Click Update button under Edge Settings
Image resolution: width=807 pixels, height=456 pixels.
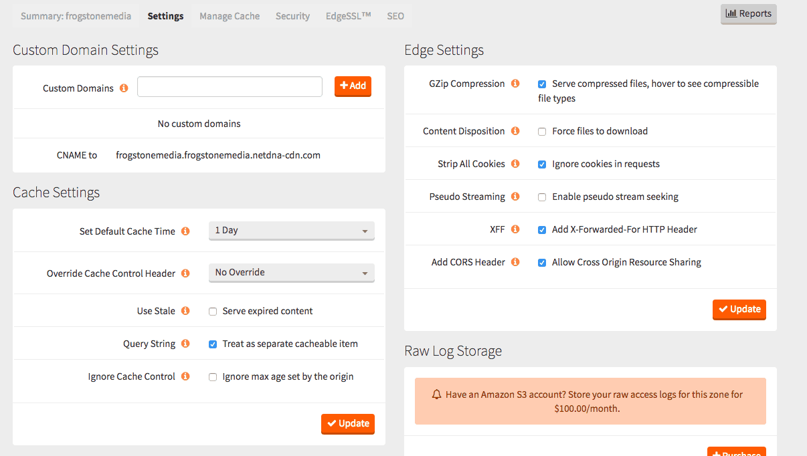pyautogui.click(x=739, y=310)
